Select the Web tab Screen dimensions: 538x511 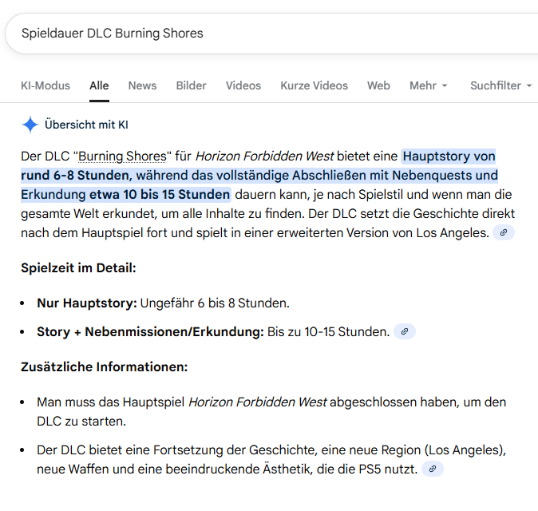tap(378, 85)
